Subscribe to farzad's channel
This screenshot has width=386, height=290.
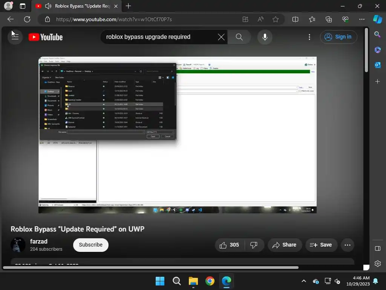coord(90,245)
